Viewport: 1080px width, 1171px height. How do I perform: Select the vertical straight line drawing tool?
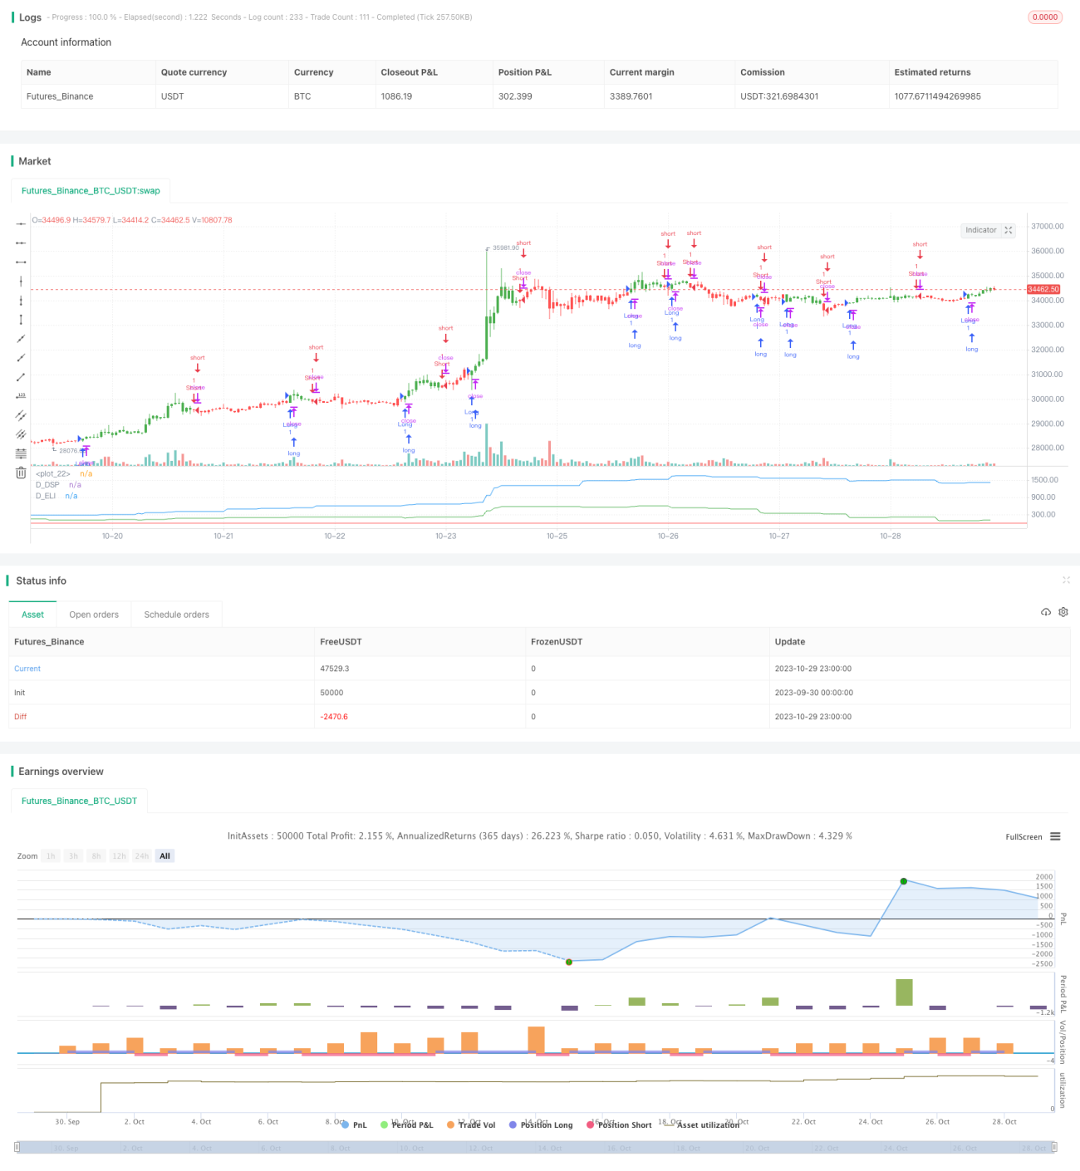click(21, 281)
